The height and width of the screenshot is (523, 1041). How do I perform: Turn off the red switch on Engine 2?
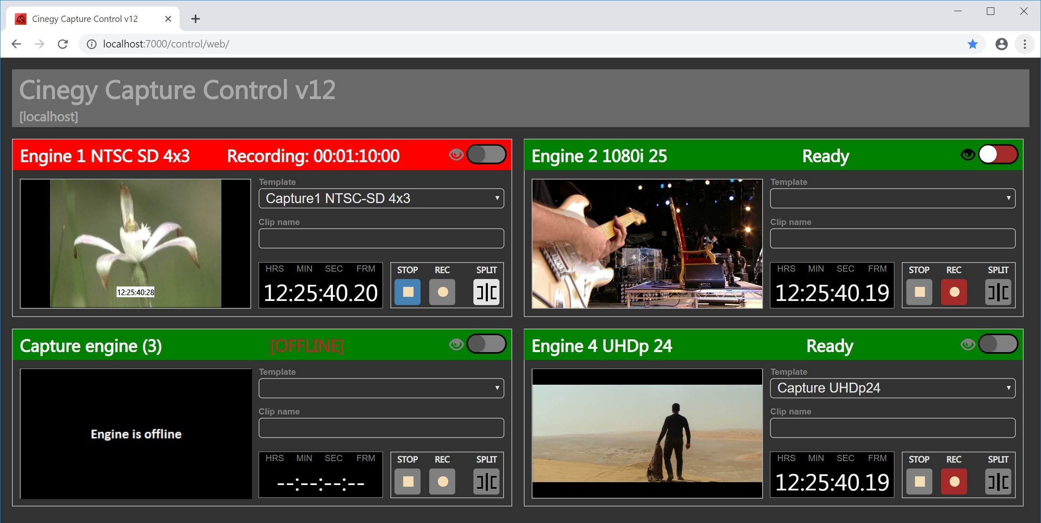[998, 154]
